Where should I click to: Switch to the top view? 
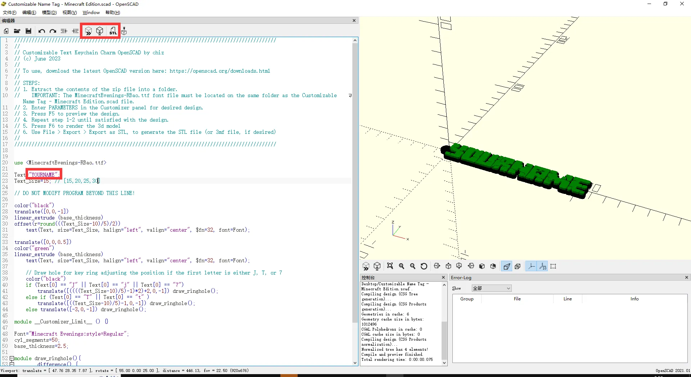point(448,266)
